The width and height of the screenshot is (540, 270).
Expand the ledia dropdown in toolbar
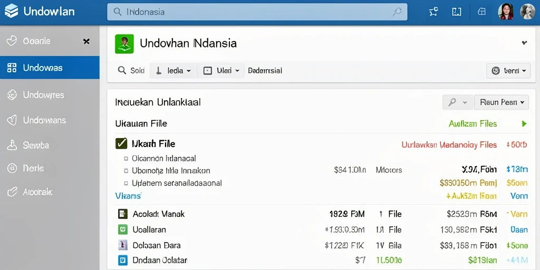(x=173, y=71)
